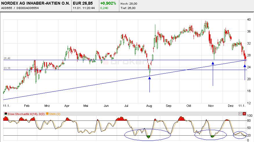Click the Jul label on the time axis
254x142 pixels.
[x=126, y=106]
